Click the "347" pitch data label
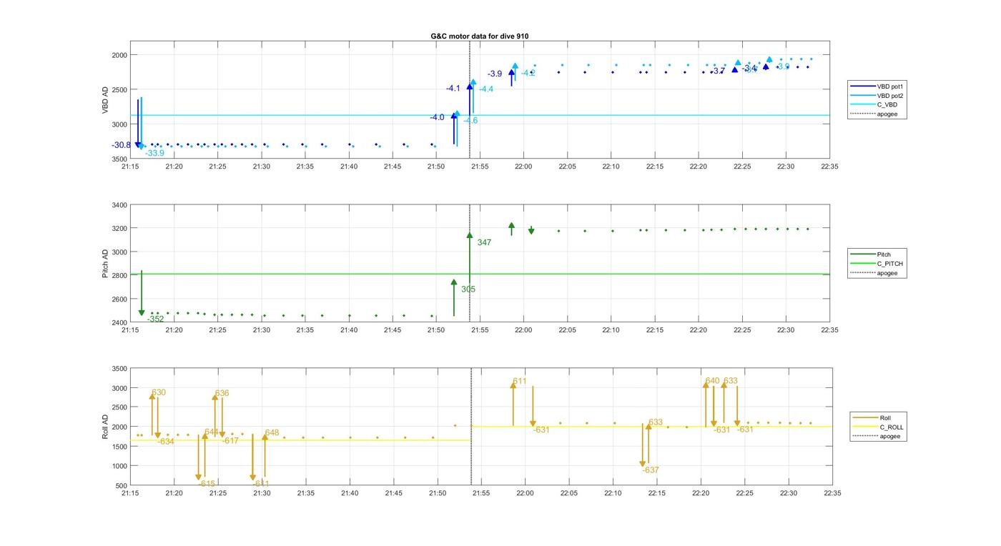This screenshot has width=1001, height=546. coord(484,243)
